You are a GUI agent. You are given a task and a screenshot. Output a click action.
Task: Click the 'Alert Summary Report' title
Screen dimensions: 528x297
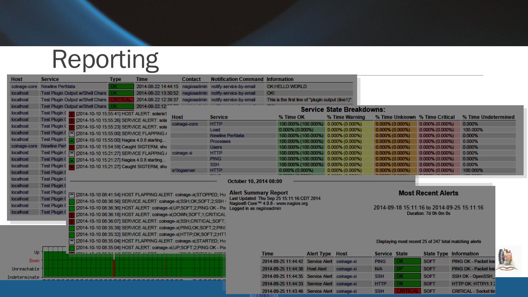[258, 193]
